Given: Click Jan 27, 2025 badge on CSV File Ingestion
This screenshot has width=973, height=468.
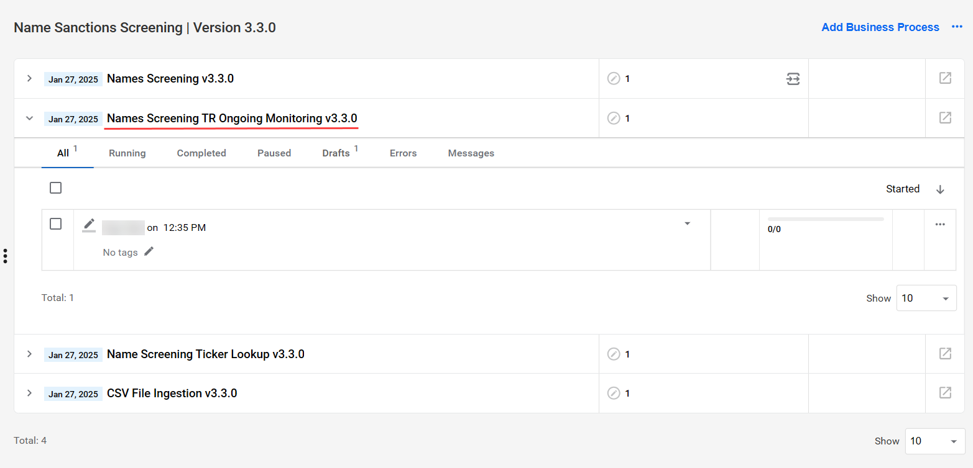Looking at the screenshot, I should point(73,394).
